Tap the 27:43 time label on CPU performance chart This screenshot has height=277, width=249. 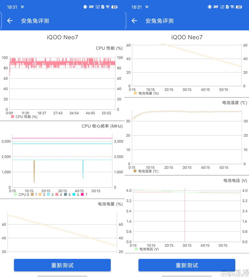point(58,113)
